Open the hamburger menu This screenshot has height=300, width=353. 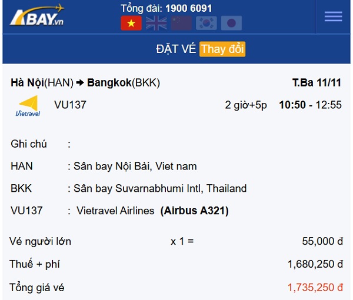(x=333, y=16)
